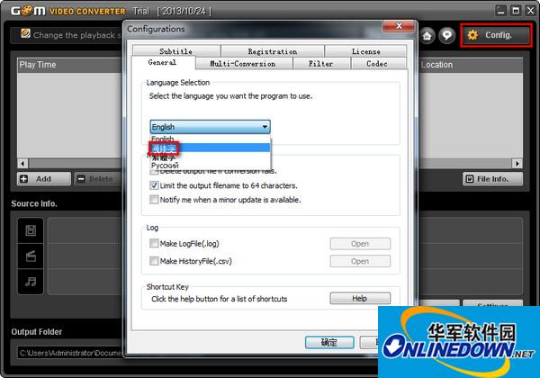The image size is (540, 378).
Task: Open the English language dropdown arrow
Action: pyautogui.click(x=265, y=127)
